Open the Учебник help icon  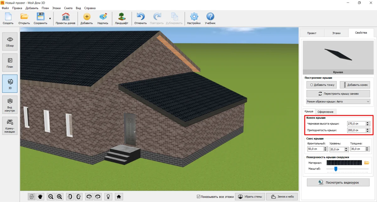[x=210, y=19]
